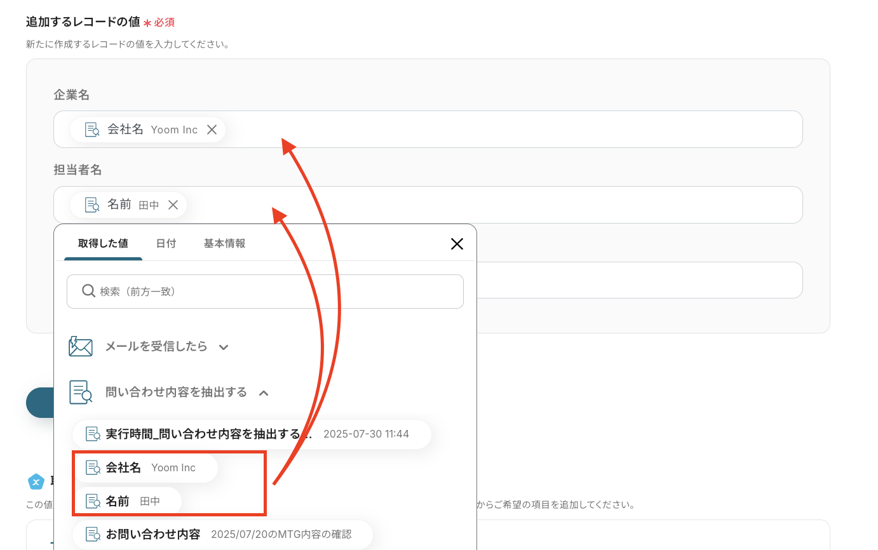Click the blue pentagon icon below the form
The image size is (878, 550).
[x=36, y=481]
